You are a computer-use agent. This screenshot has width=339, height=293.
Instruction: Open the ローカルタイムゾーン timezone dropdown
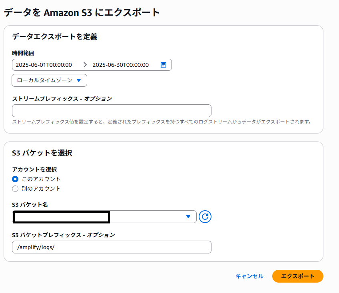pos(49,80)
